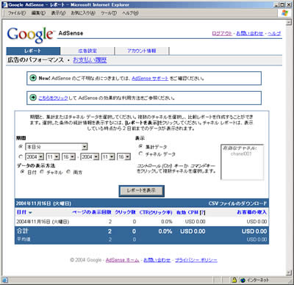This screenshot has height=285, width=294.
Task: Select the 本日分 preset period radio button
Action: tap(21, 146)
